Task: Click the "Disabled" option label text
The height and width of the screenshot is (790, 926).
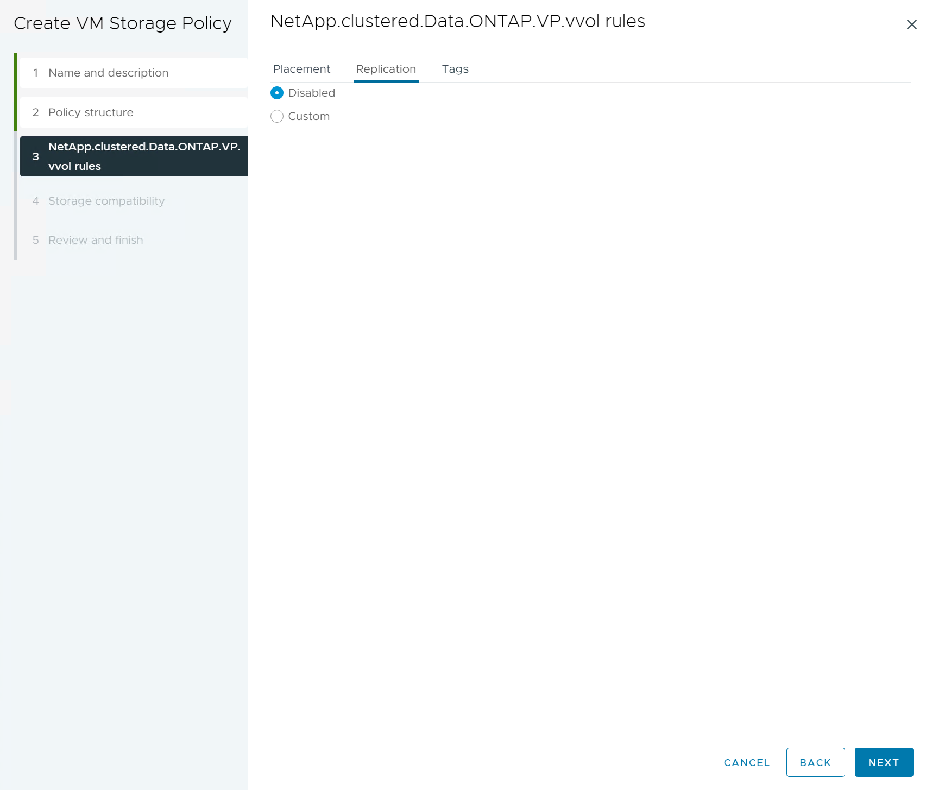Action: coord(311,93)
